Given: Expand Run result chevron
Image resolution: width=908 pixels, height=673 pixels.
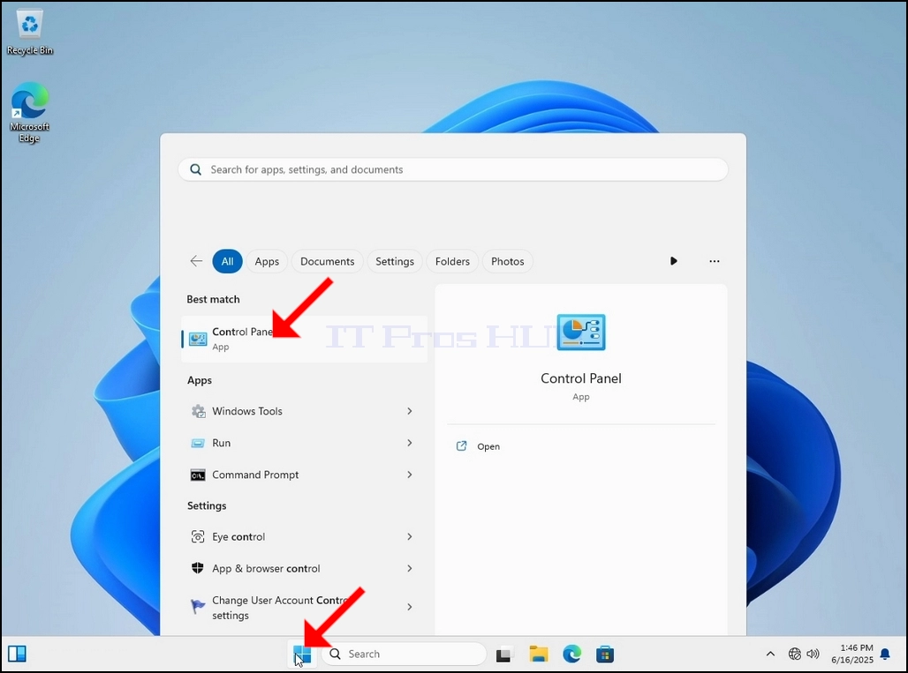Looking at the screenshot, I should point(410,443).
